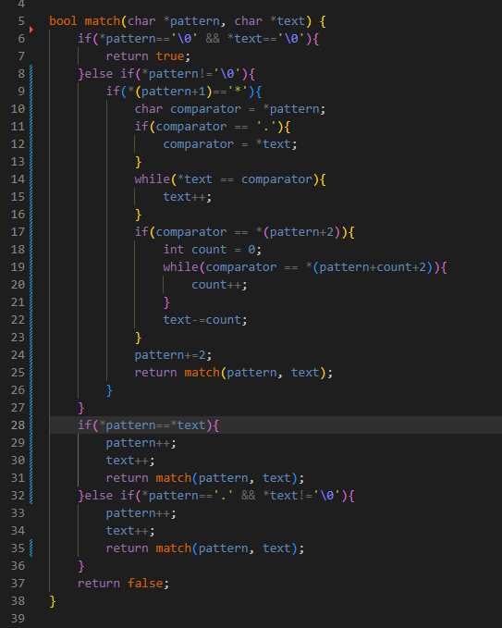Select highlighted line number 28
This screenshot has width=502, height=628.
click(x=18, y=425)
